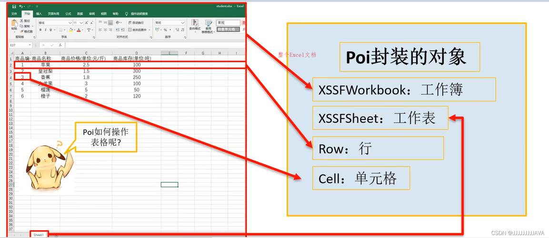
Task: Click the phonetic guide (文) icon
Action: coord(89,30)
